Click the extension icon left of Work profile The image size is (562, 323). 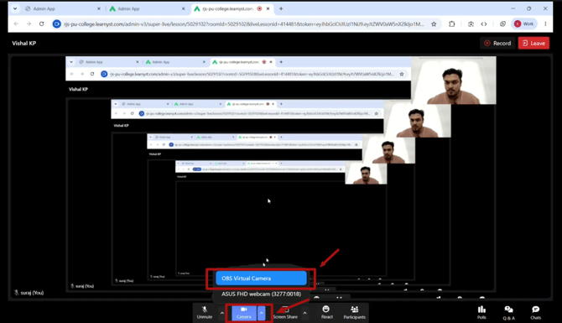click(x=502, y=24)
